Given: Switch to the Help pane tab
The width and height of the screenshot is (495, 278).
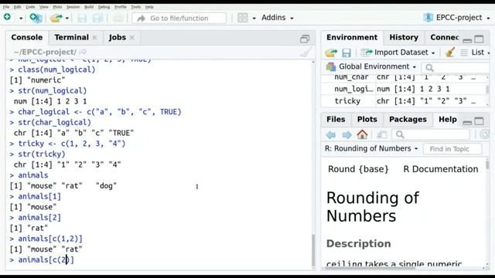Looking at the screenshot, I should [x=448, y=119].
